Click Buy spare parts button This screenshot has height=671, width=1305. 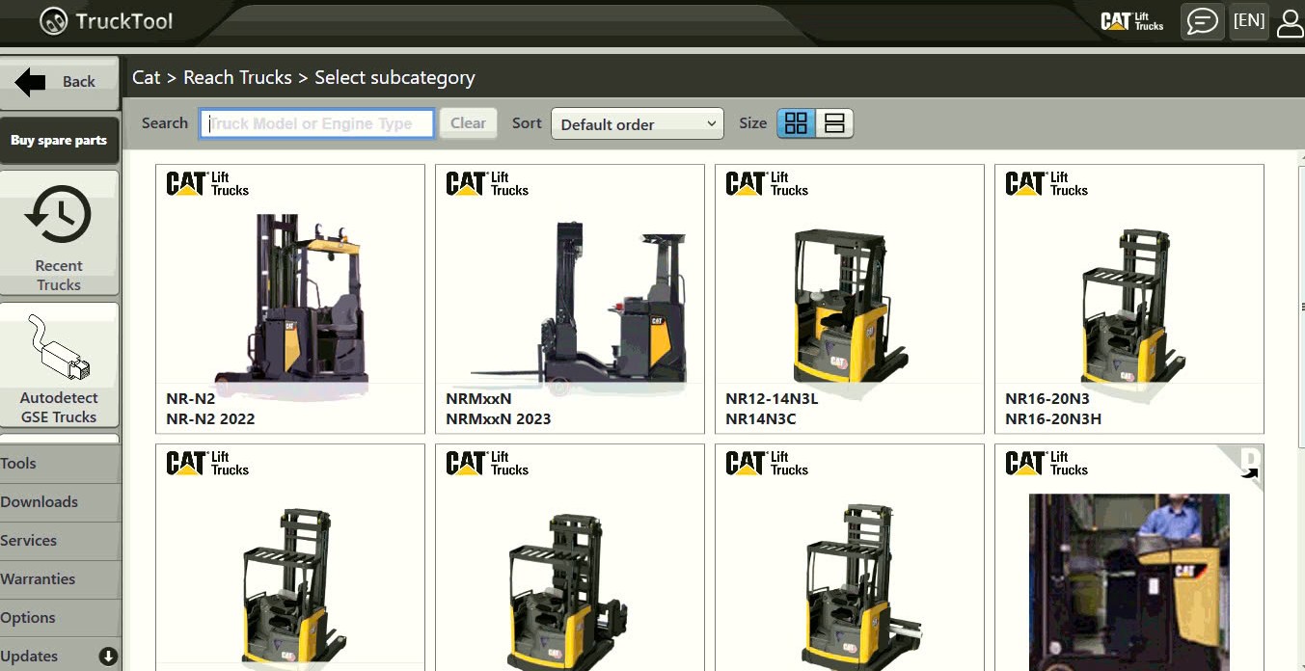coord(59,141)
